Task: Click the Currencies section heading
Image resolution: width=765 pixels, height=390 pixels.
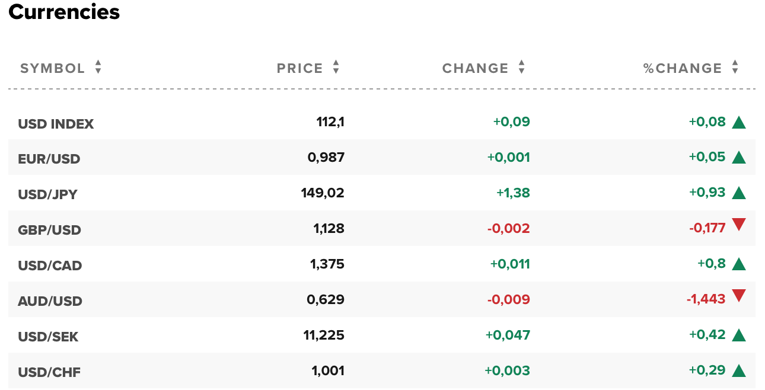Action: (x=64, y=12)
